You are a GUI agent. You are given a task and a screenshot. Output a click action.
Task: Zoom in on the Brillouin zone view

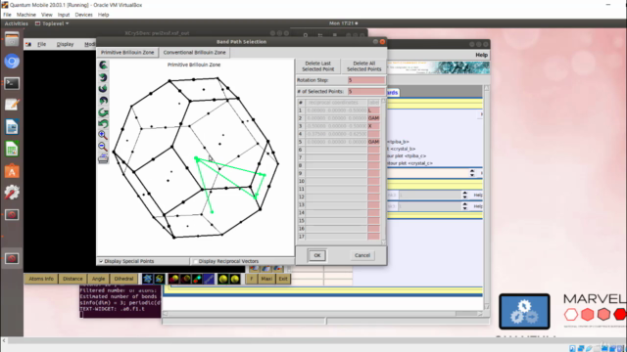103,135
